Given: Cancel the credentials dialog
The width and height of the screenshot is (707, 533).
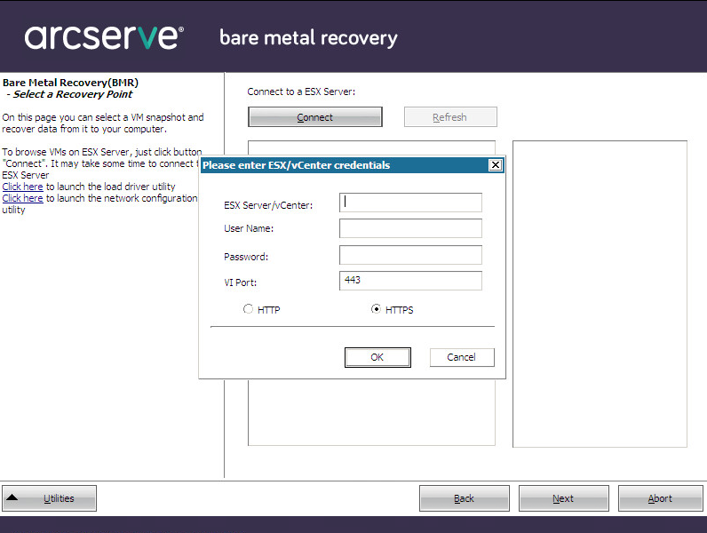Looking at the screenshot, I should [462, 357].
